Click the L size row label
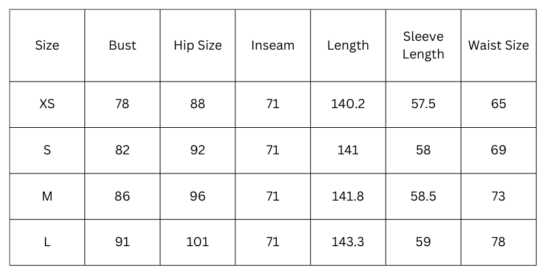This screenshot has width=544, height=272. pos(47,242)
